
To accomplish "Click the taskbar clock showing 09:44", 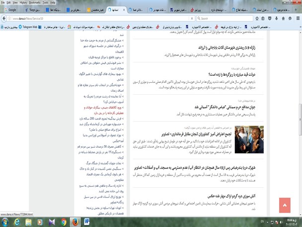I will (x=292, y=222).
